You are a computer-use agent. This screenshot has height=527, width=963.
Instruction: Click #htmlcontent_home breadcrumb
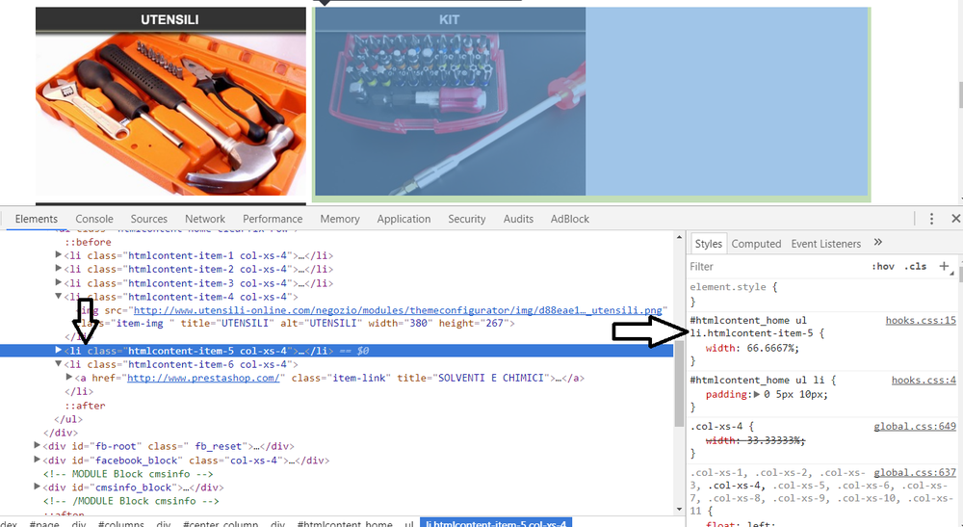[345, 523]
